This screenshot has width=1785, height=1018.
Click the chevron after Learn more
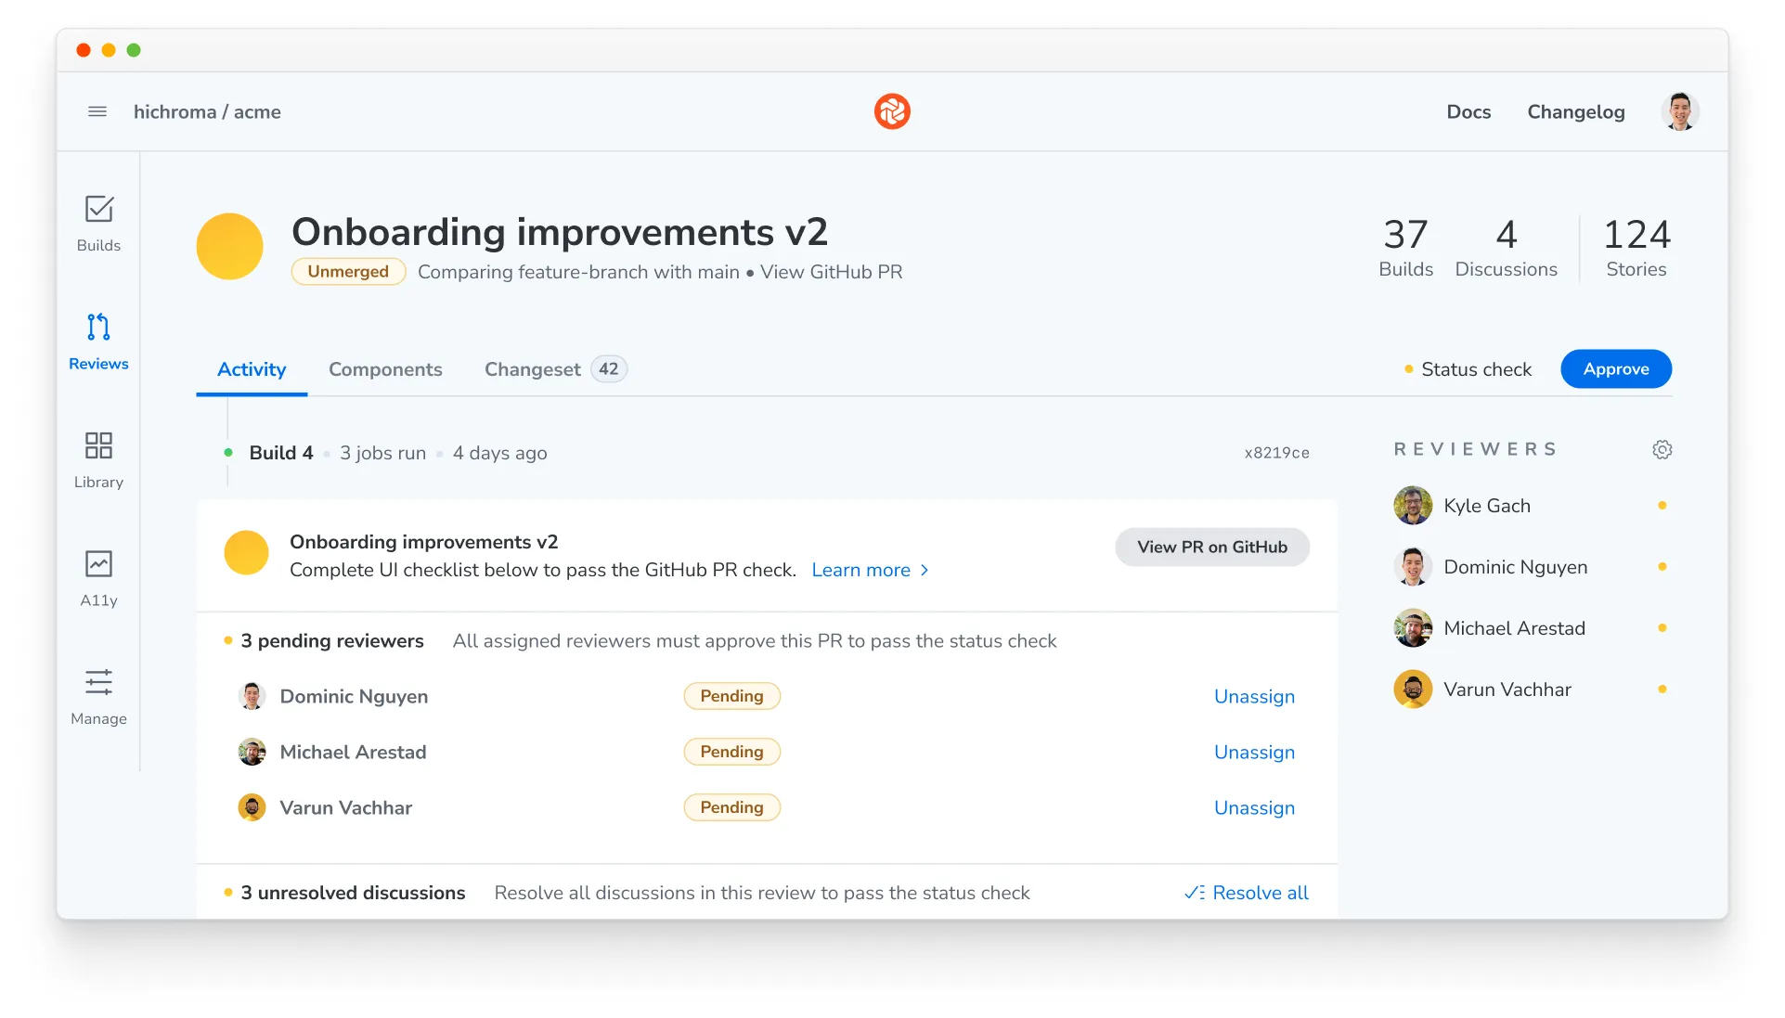pos(925,571)
